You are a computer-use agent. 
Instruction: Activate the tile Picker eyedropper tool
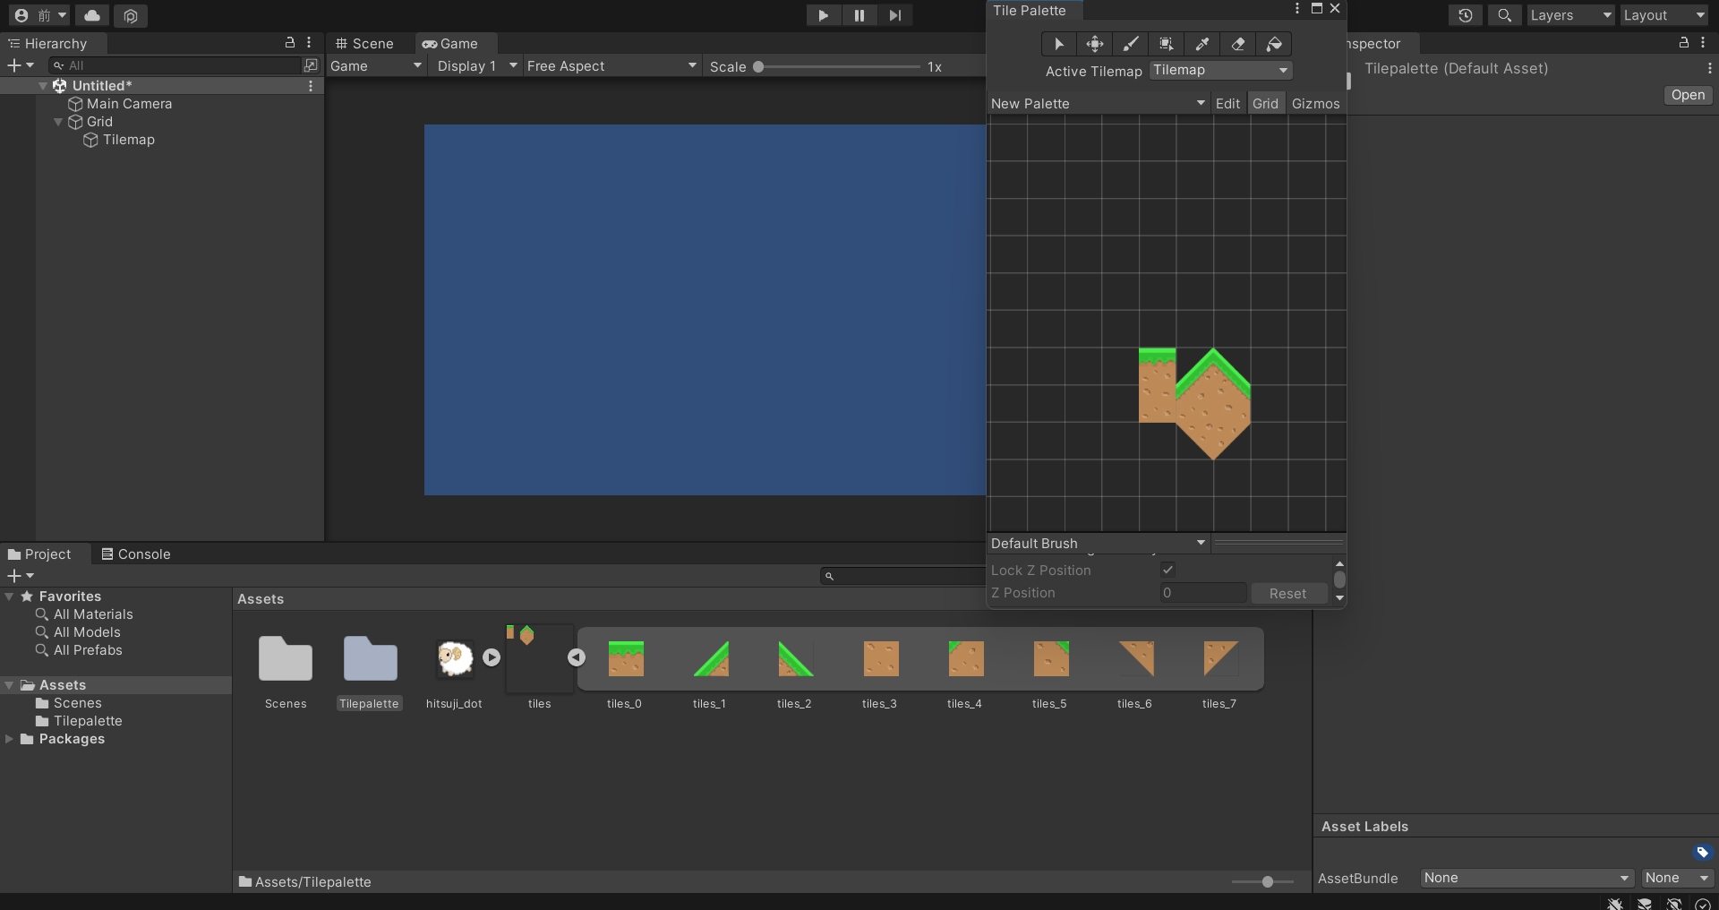pos(1202,44)
